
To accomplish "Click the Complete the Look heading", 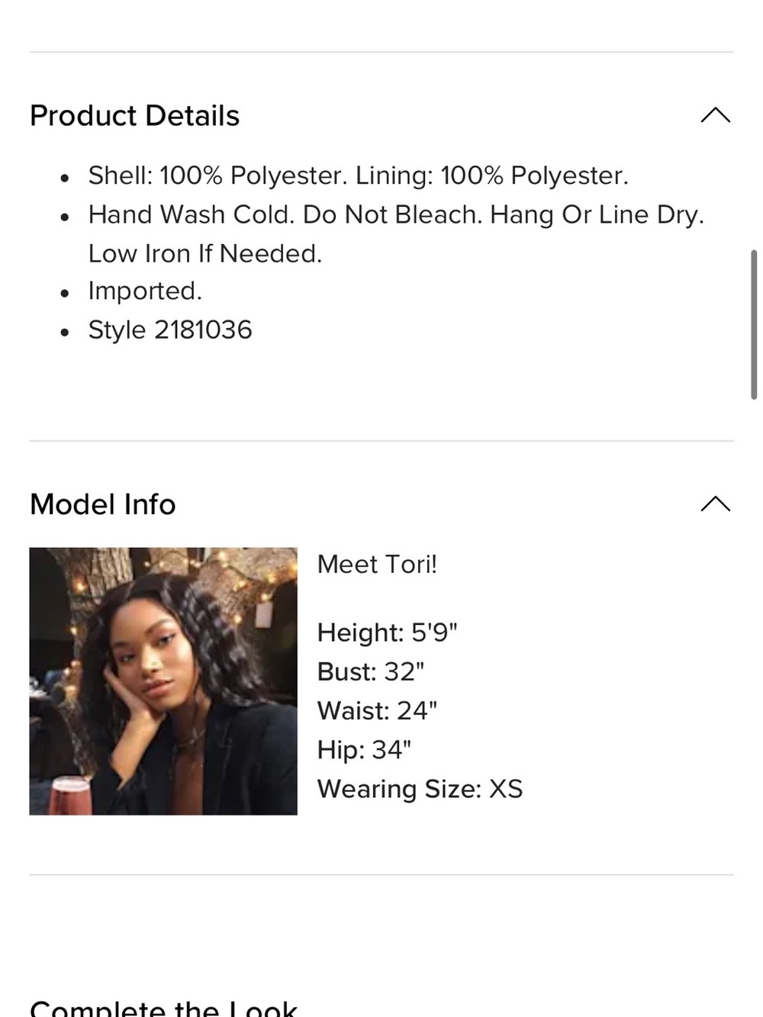I will point(163,1008).
